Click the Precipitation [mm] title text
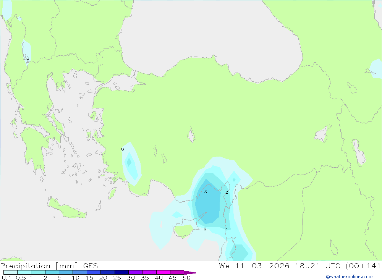Image resolution: width=382 pixels, height=280 pixels. click(x=39, y=265)
